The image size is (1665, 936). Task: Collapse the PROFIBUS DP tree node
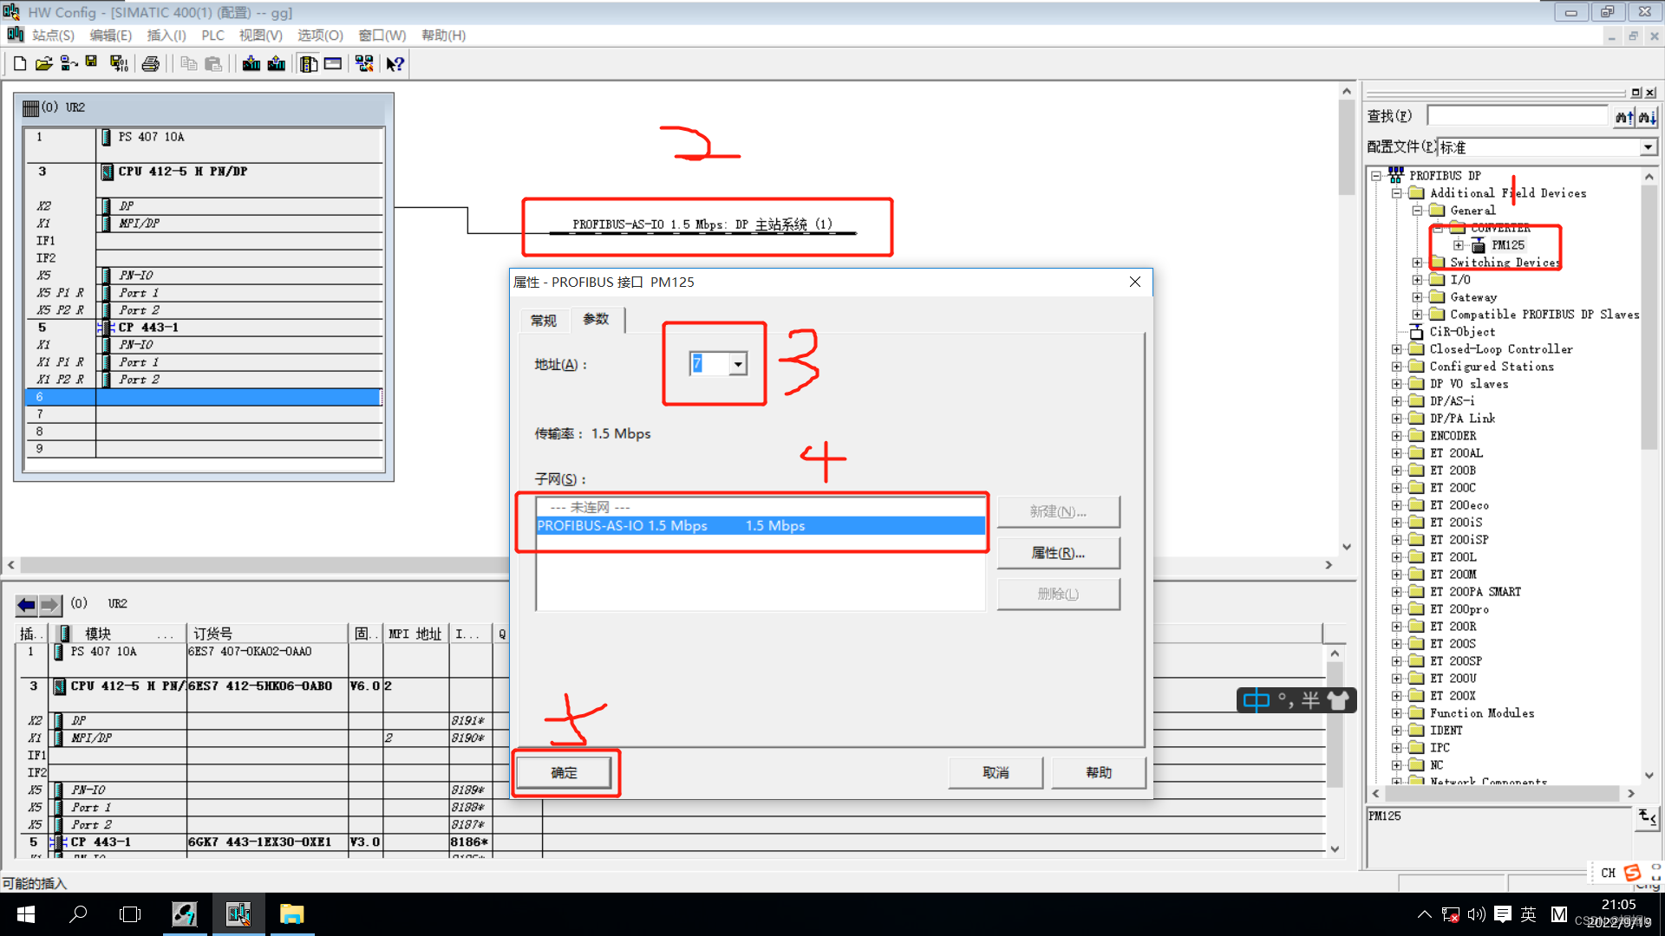point(1376,176)
